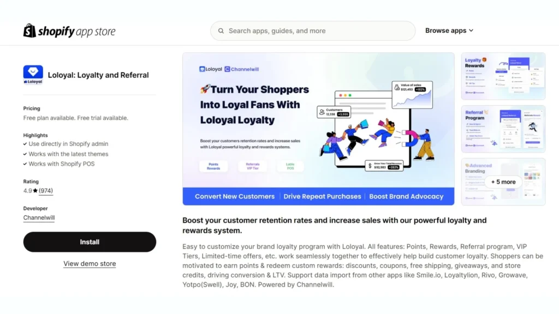Viewport: 559px width, 314px height.
Task: Click the Shopify app store logo
Action: click(69, 31)
